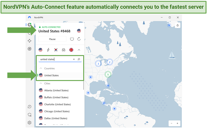The image size is (207, 129).
Task: Zoom in the map with plus button
Action: click(x=177, y=123)
